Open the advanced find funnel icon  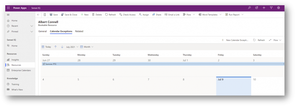(x=271, y=8)
